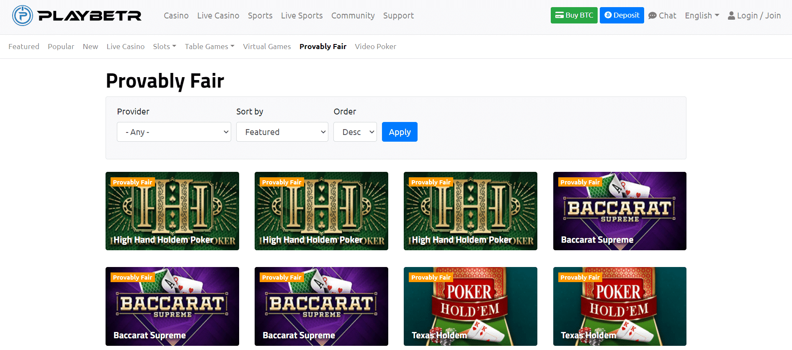This screenshot has height=350, width=792.
Task: Select the Virtual Games tab
Action: pyautogui.click(x=267, y=47)
